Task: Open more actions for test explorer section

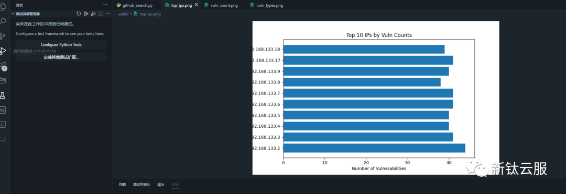Action: click(108, 14)
